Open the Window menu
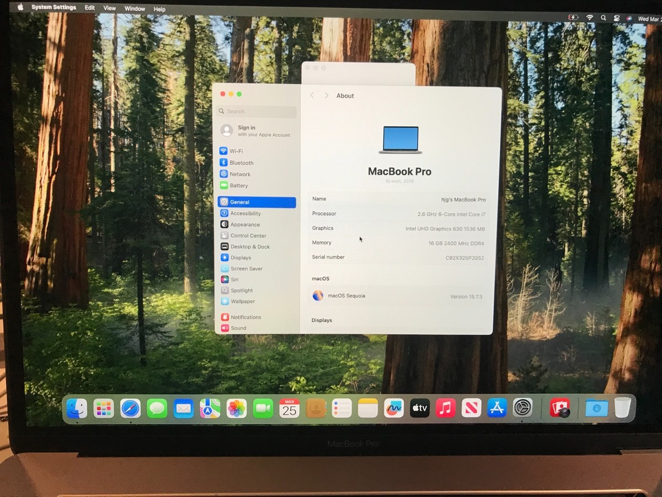The width and height of the screenshot is (662, 497). click(x=135, y=9)
